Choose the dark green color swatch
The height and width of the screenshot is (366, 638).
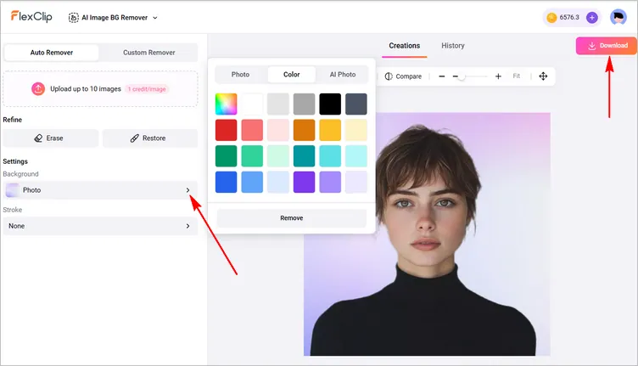(x=227, y=156)
